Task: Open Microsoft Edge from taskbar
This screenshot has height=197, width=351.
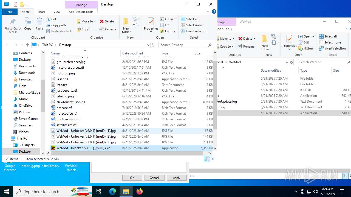Action: [x=113, y=192]
